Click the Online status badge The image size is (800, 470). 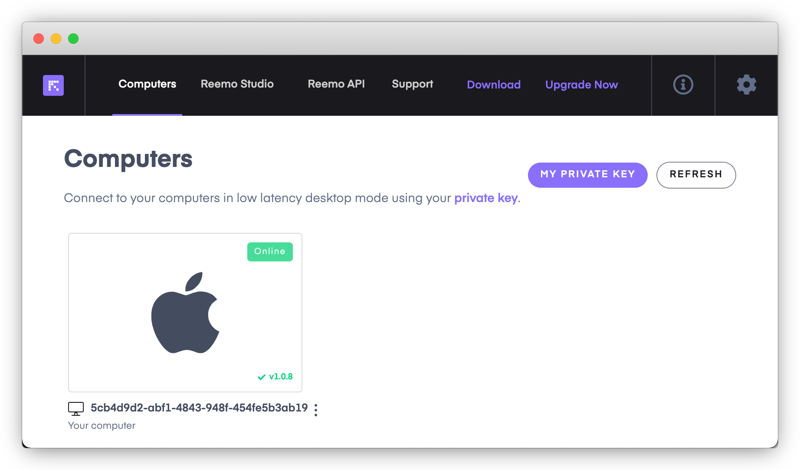click(x=270, y=251)
